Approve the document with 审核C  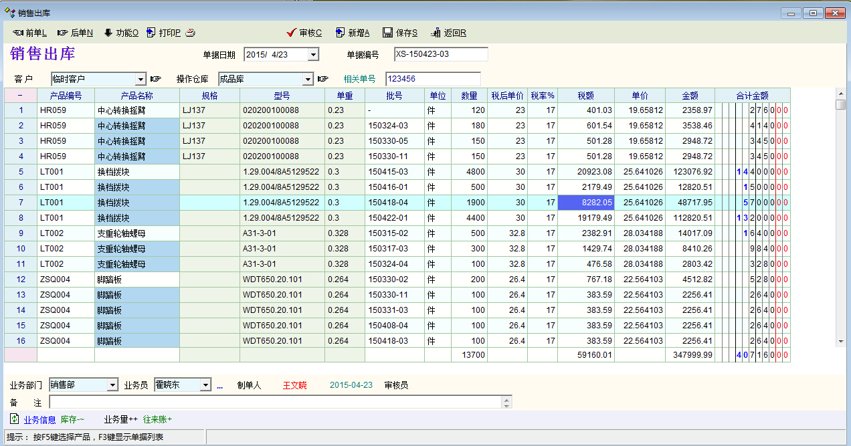tap(304, 33)
